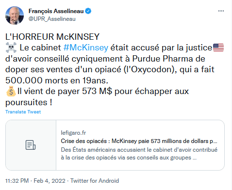This screenshot has height=190, width=232.
Task: Click the Twitter for Android source label
Action: click(x=95, y=181)
